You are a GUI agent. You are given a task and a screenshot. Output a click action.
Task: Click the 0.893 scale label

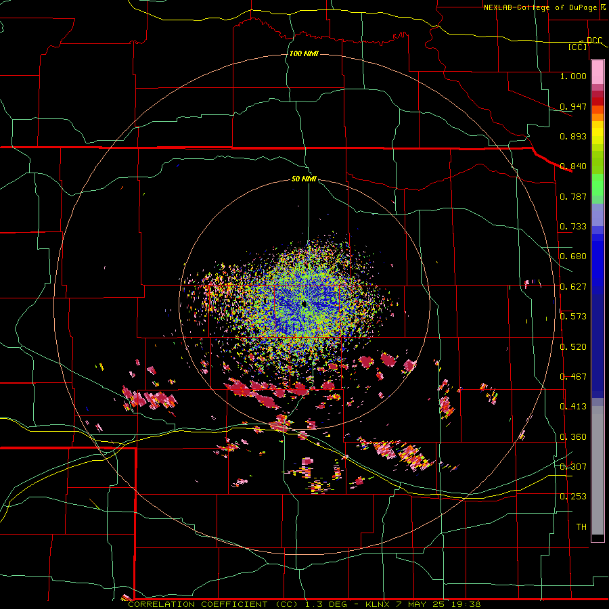[573, 136]
